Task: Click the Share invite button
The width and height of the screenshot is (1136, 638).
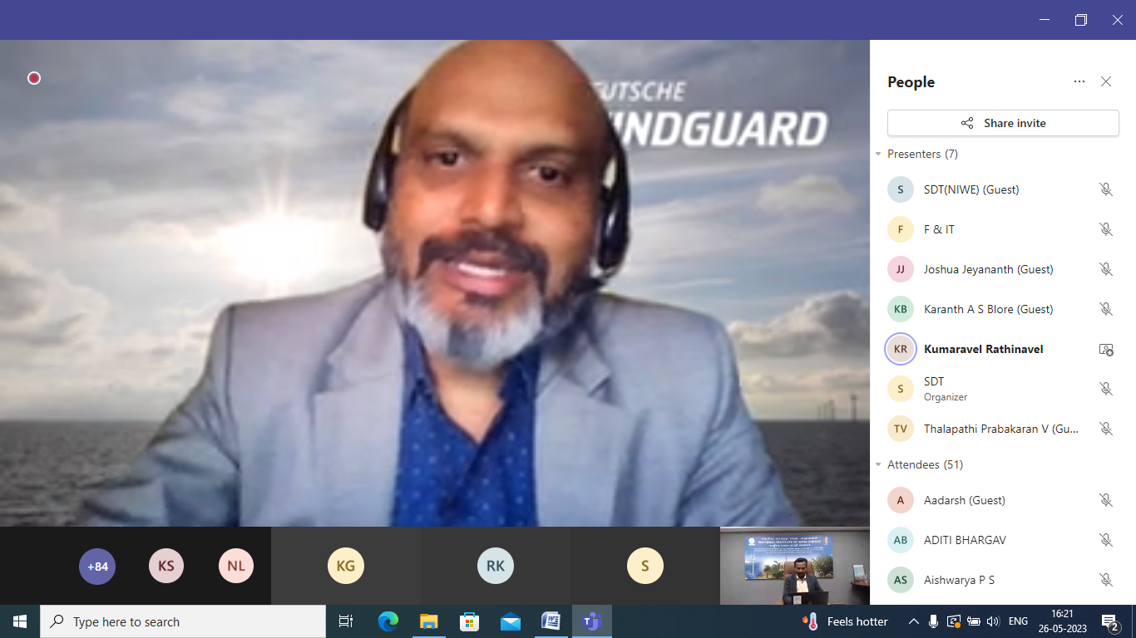Action: [x=1003, y=123]
